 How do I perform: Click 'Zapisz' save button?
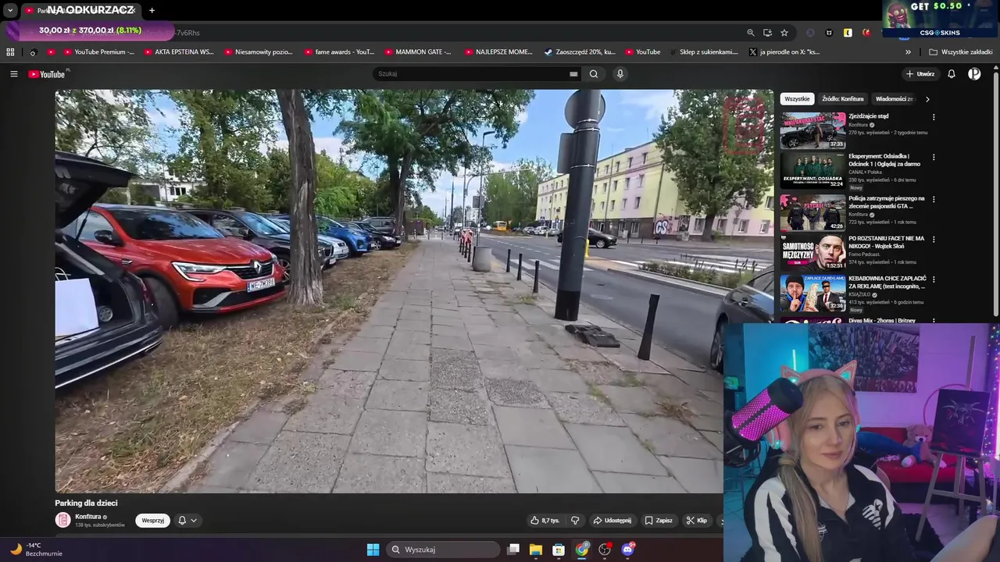pyautogui.click(x=659, y=521)
